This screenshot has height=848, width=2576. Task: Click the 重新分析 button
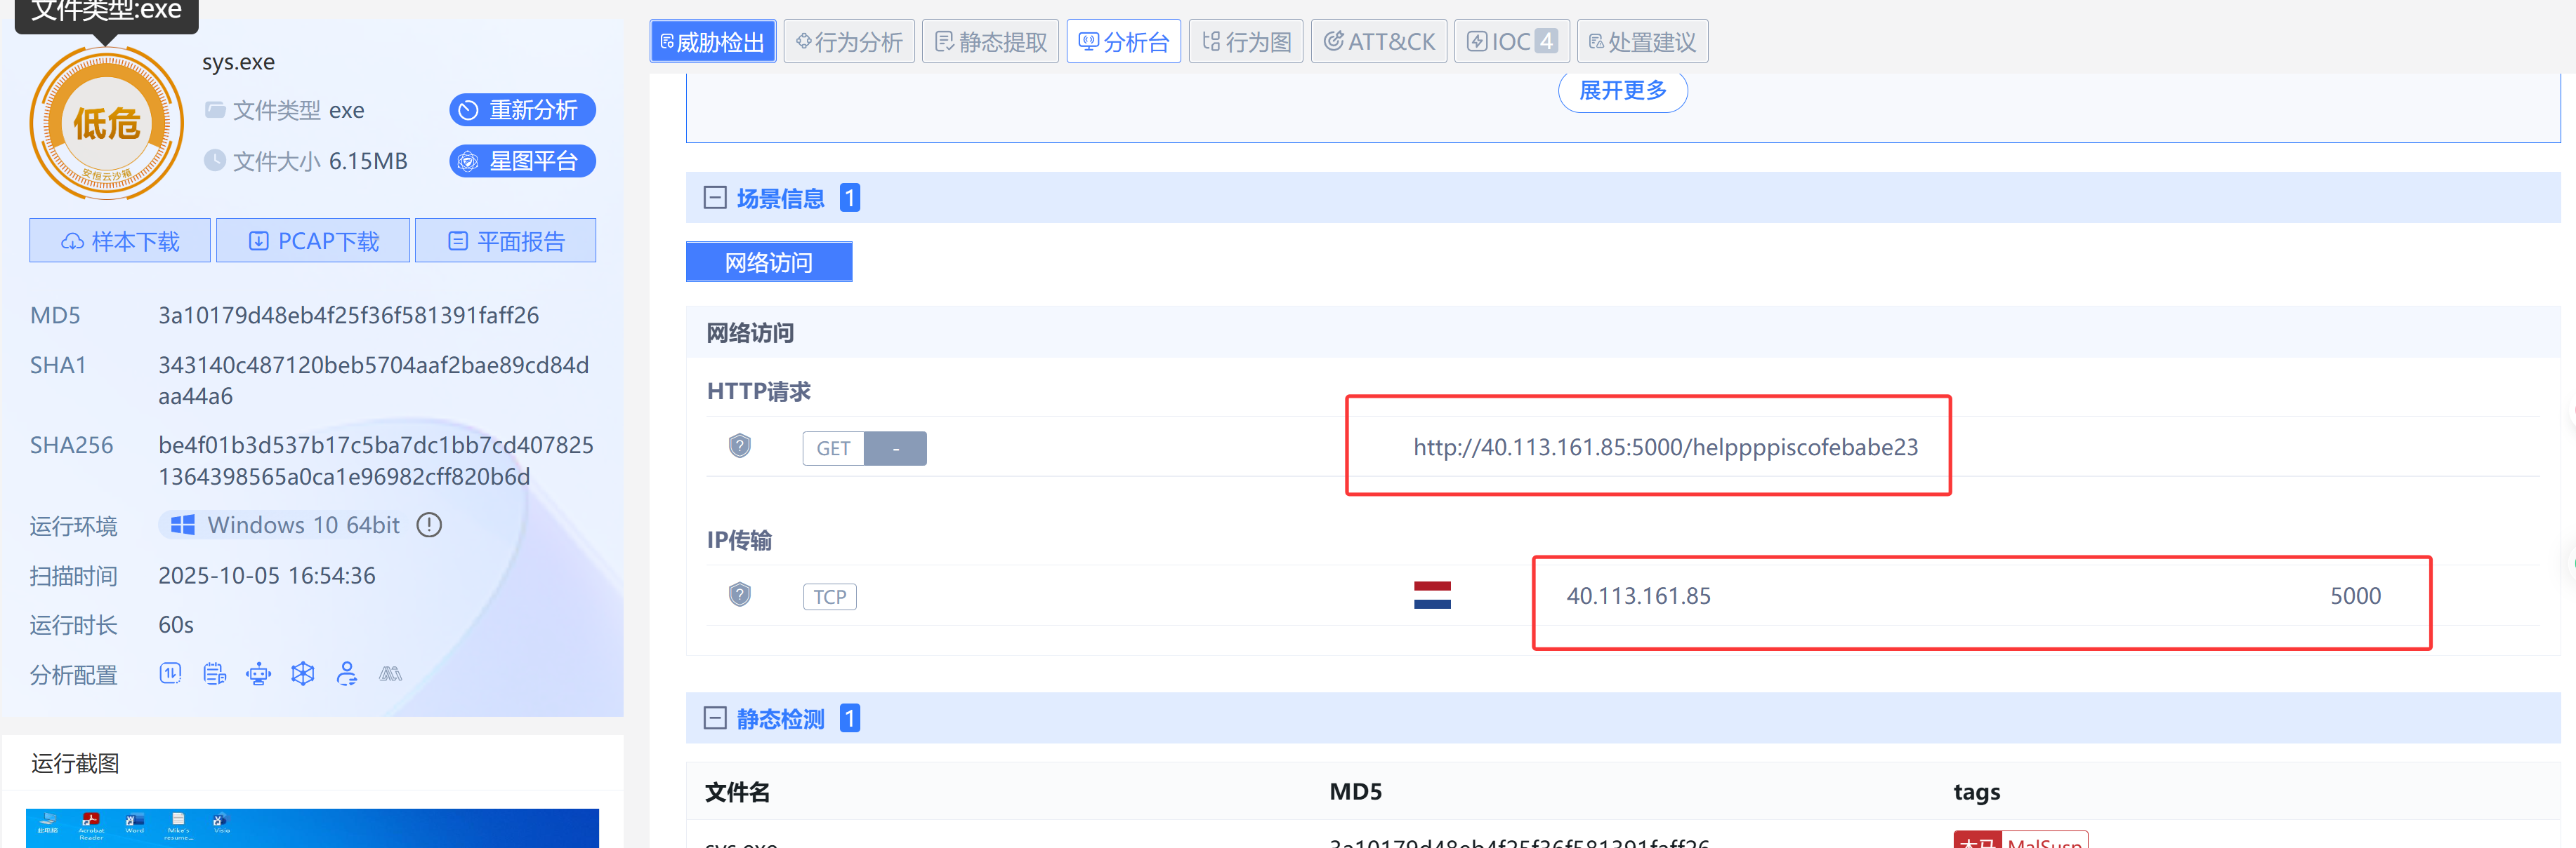pyautogui.click(x=522, y=110)
